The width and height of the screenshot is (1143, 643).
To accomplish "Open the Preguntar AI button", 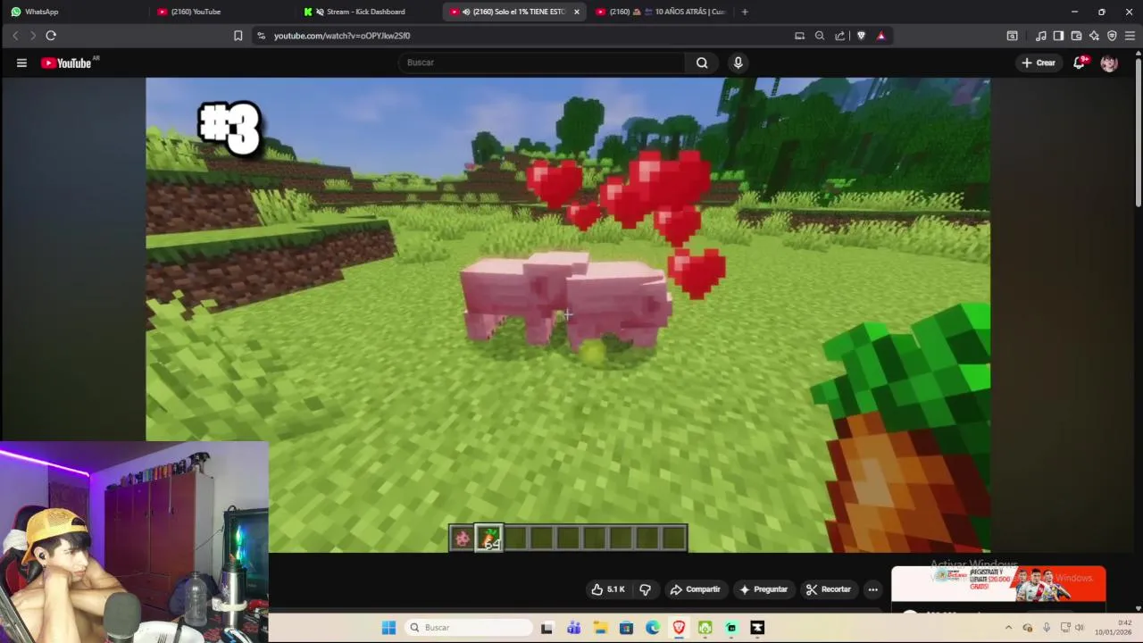I will tap(763, 589).
